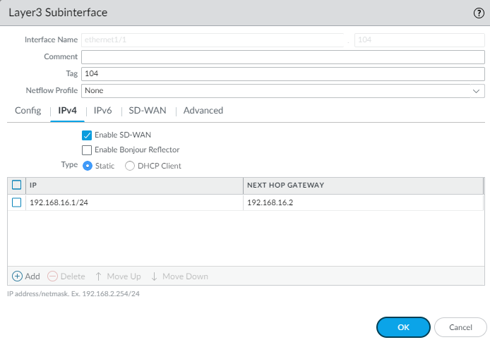Choose the DHCP Client radio option

tap(130, 166)
